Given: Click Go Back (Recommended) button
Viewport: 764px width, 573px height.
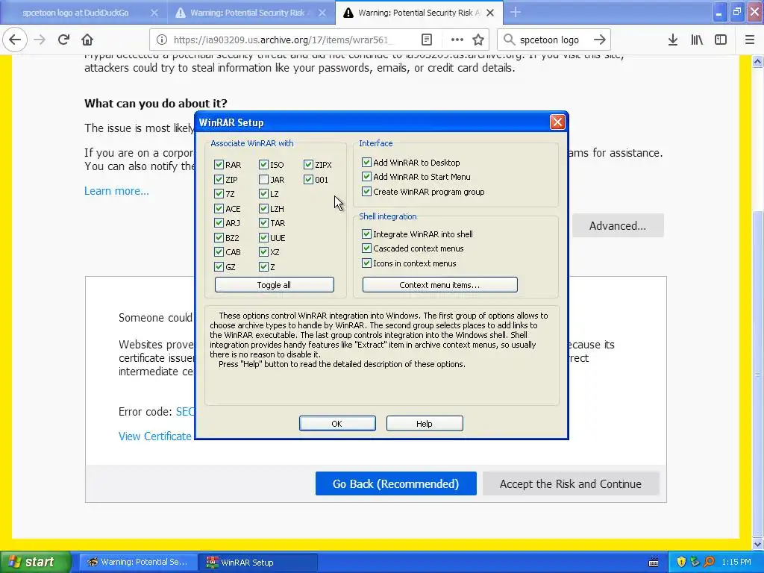Looking at the screenshot, I should click(395, 483).
